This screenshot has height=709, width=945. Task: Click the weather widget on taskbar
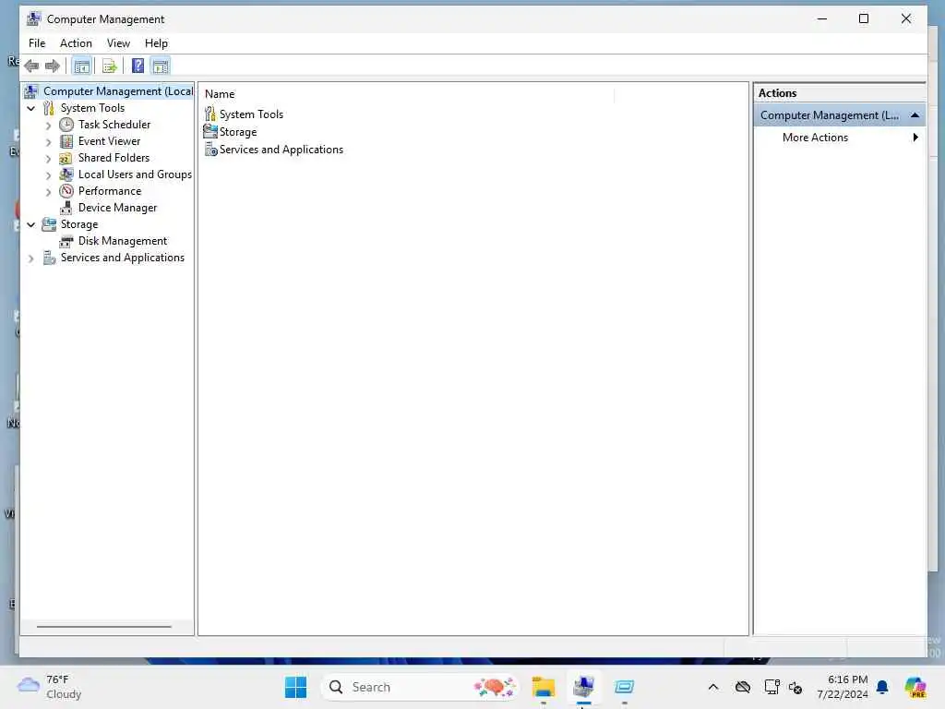50,687
